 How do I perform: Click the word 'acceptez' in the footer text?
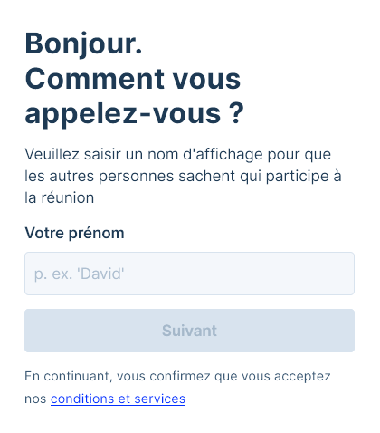point(302,377)
